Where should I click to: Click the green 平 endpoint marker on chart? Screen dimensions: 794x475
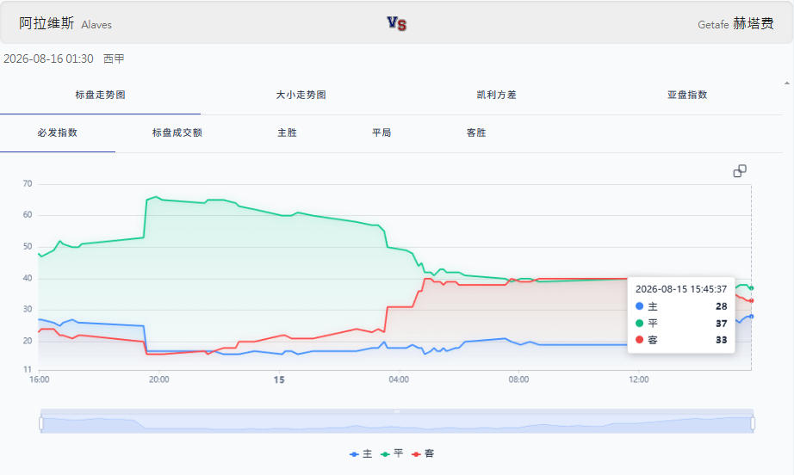(x=752, y=288)
